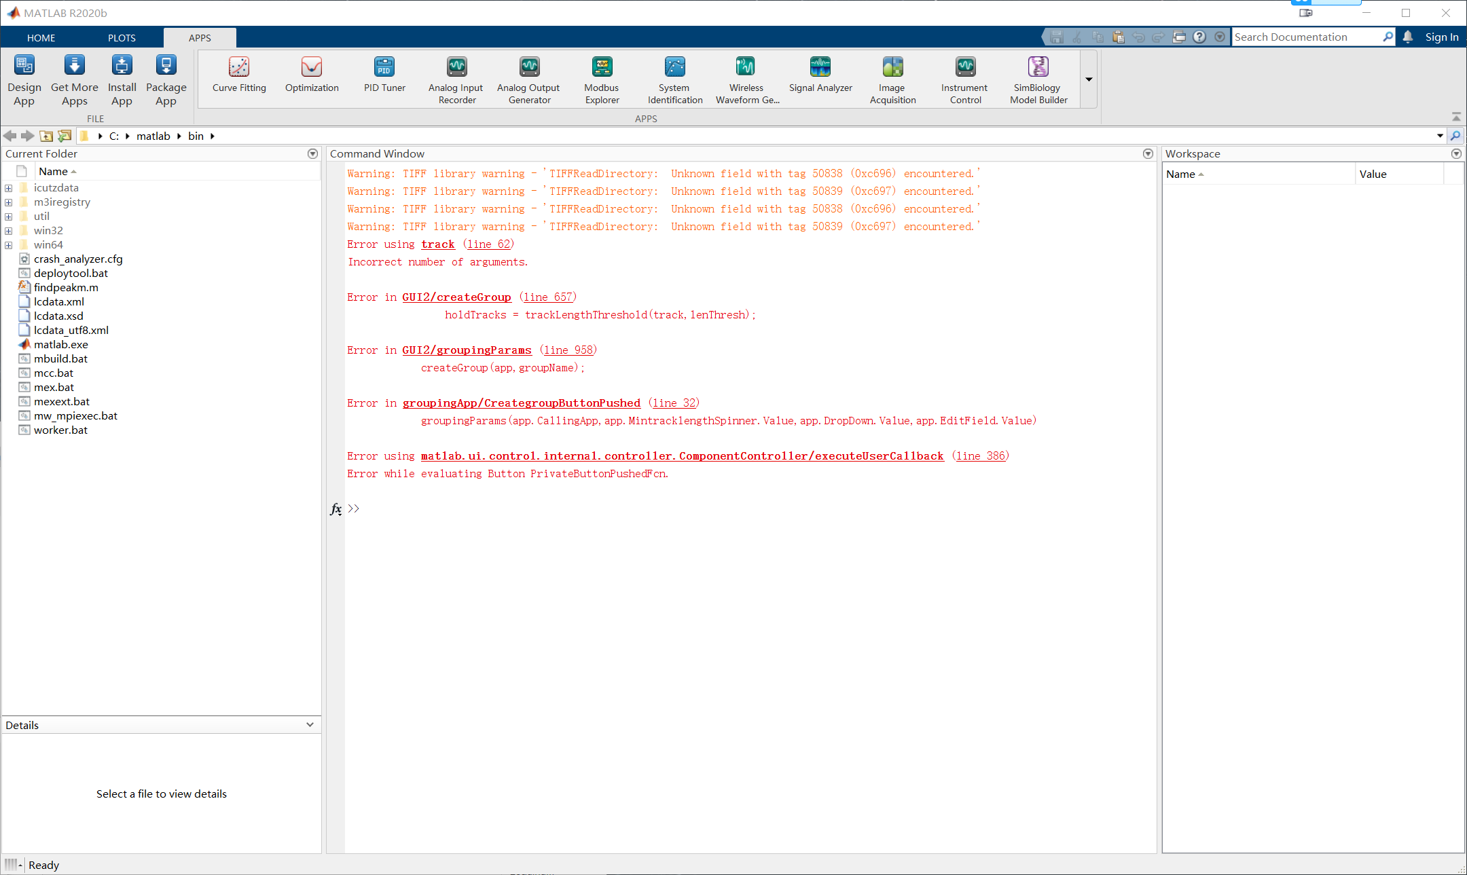
Task: Start the System Identification app
Action: pyautogui.click(x=674, y=78)
